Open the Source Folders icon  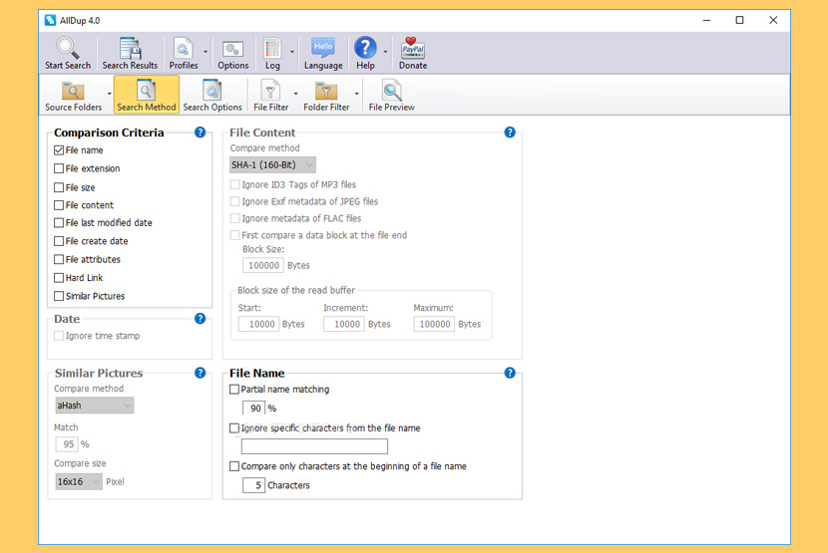pyautogui.click(x=73, y=91)
